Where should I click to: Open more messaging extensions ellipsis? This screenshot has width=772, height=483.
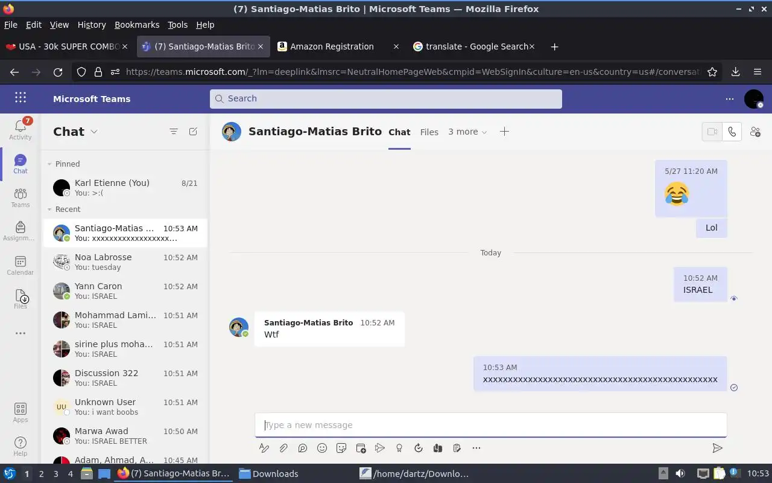[476, 448]
